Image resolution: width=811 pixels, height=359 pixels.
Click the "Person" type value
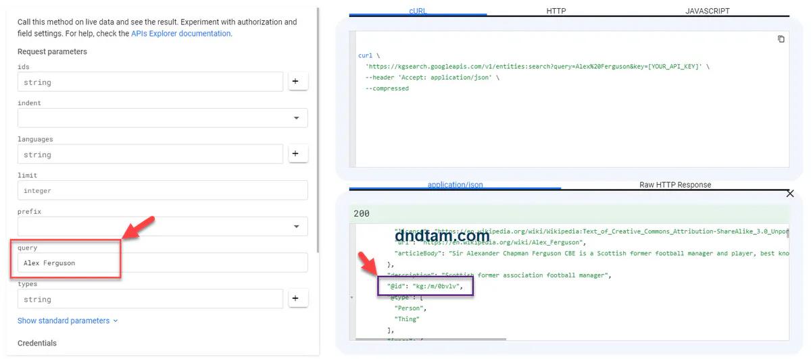pyautogui.click(x=410, y=308)
